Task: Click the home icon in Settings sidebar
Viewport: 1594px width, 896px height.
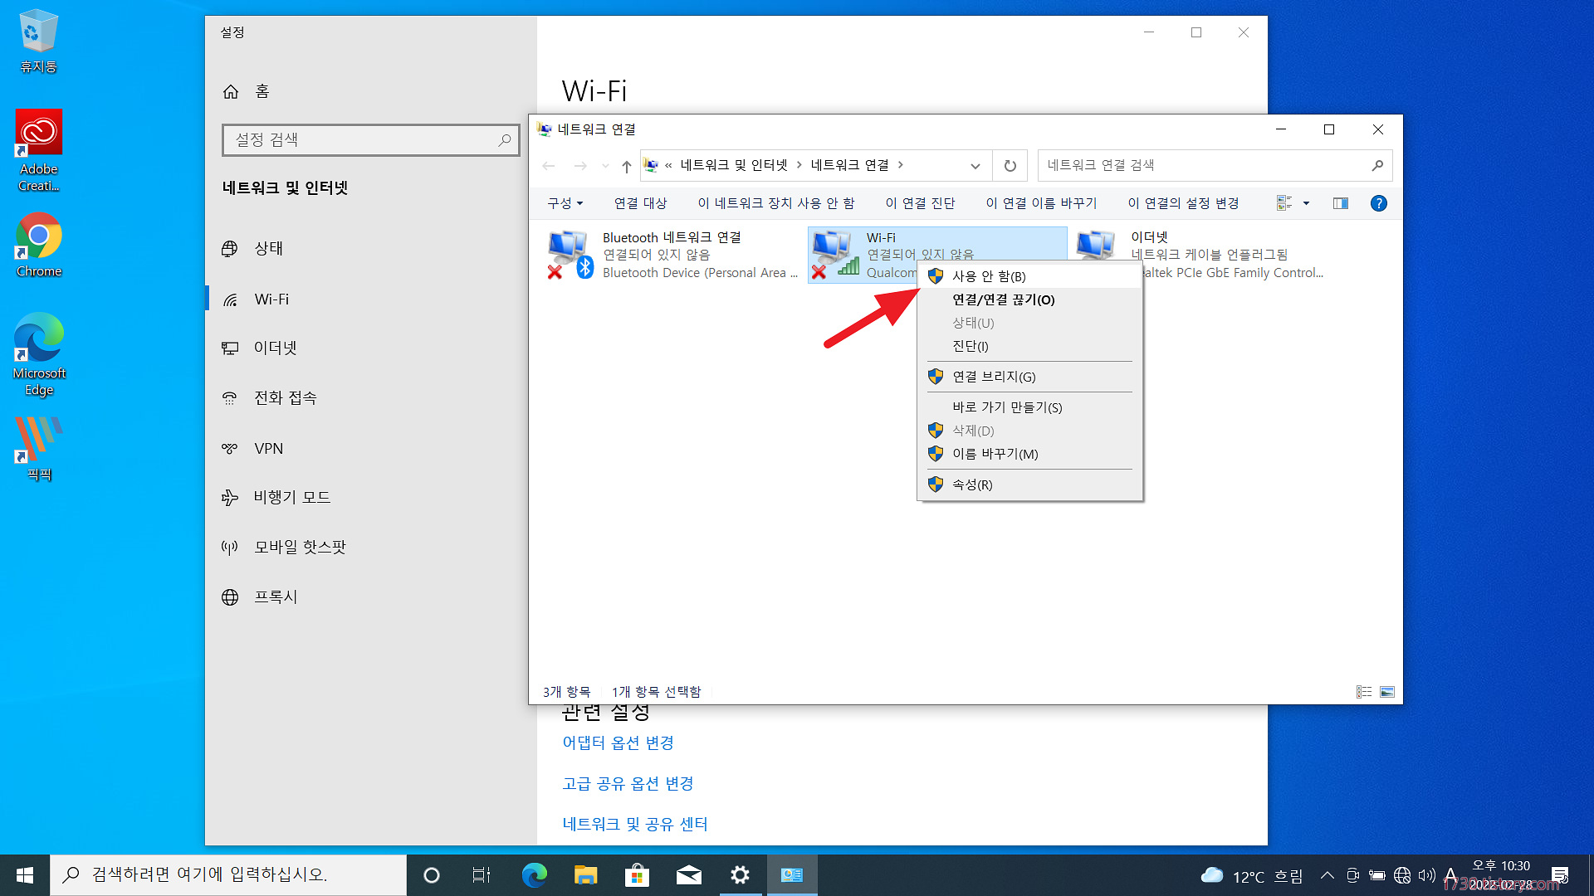Action: [x=231, y=91]
